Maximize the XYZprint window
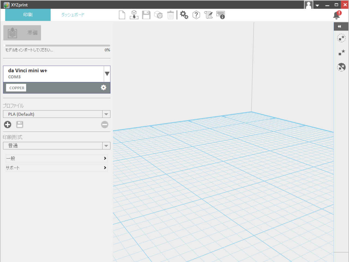Image resolution: width=349 pixels, height=262 pixels. point(336,5)
